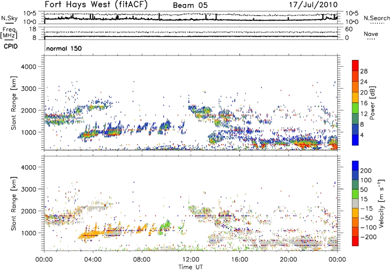Click the '60' Nave axis value
This screenshot has height=270, width=390.
pyautogui.click(x=349, y=29)
